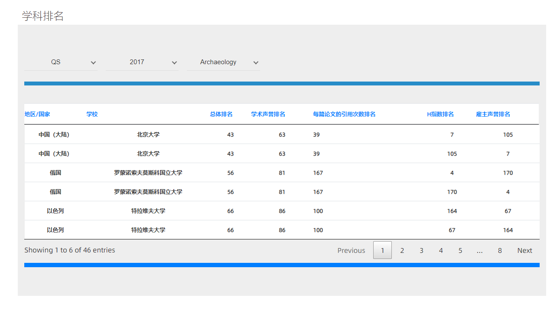Expand the Archaeology subject dropdown
Viewport: 560px width, 311px height.
pyautogui.click(x=223, y=62)
